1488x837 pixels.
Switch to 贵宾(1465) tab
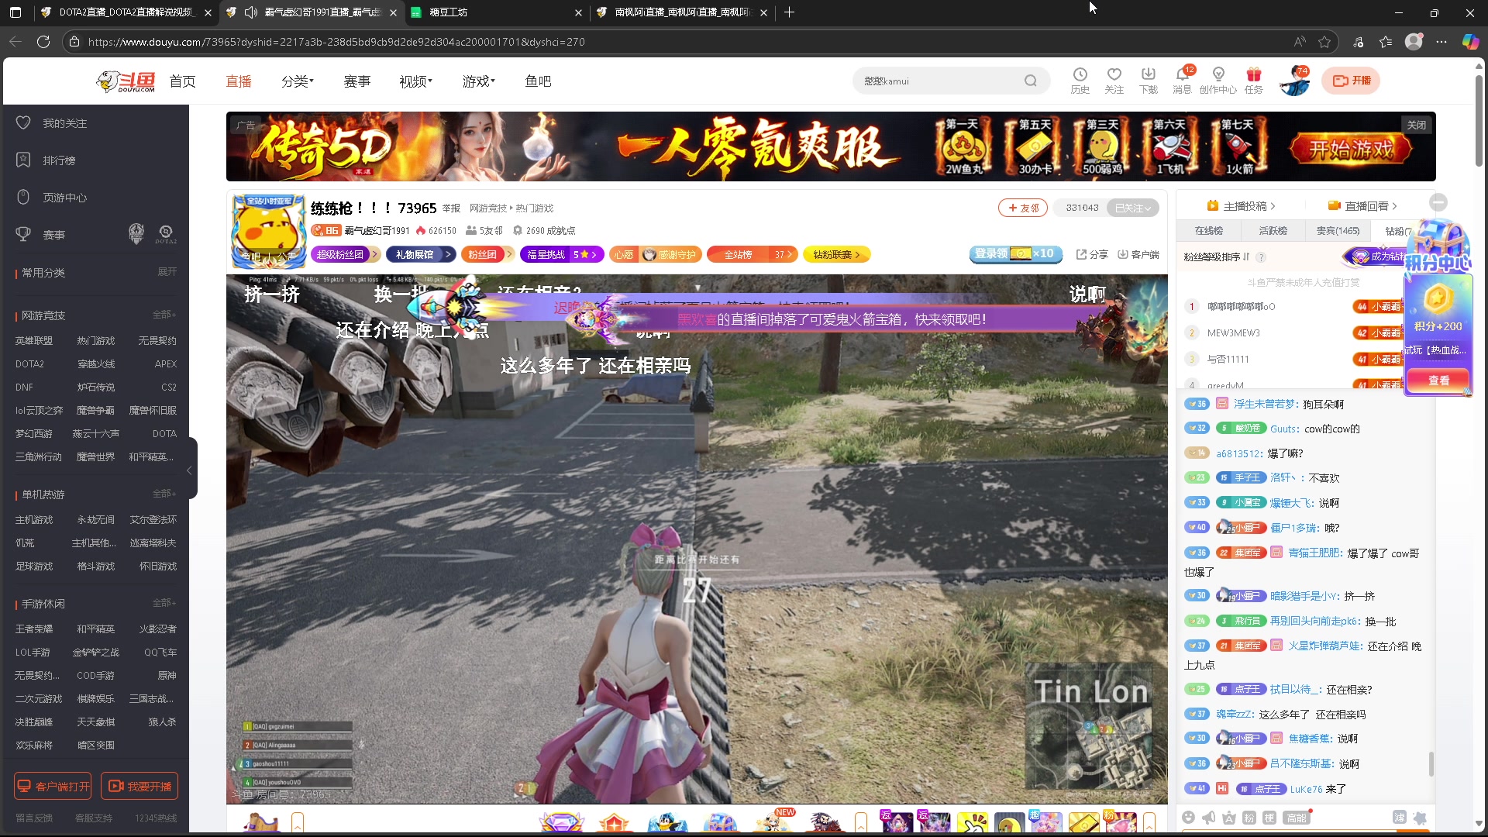1338,231
